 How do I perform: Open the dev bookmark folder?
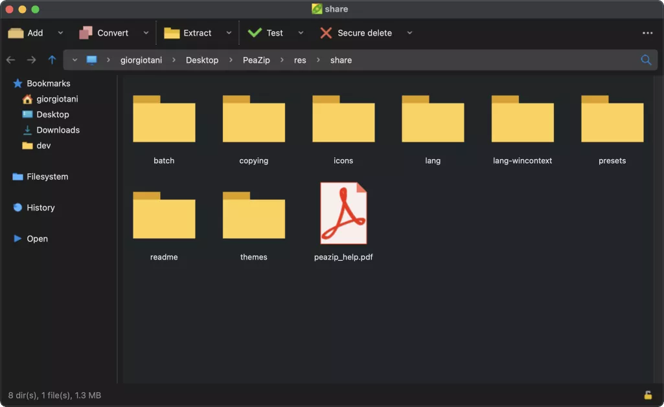click(x=36, y=146)
